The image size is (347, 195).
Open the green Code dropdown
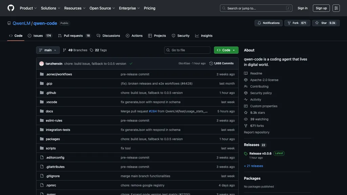coord(226,50)
